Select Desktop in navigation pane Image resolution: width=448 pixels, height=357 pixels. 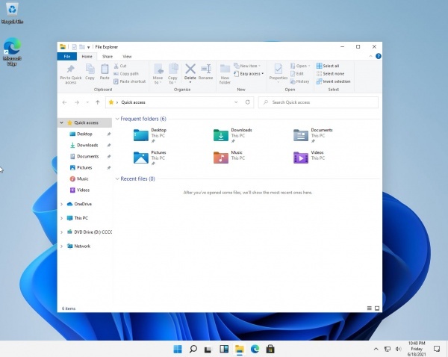(84, 134)
